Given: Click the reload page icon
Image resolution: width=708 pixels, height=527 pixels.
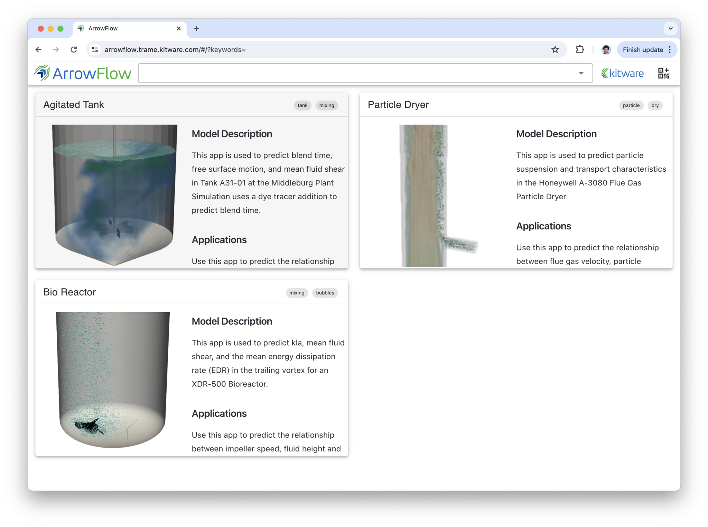Looking at the screenshot, I should pyautogui.click(x=74, y=49).
